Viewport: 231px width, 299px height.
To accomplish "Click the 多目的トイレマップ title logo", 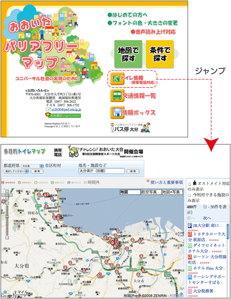I will coord(25,152).
